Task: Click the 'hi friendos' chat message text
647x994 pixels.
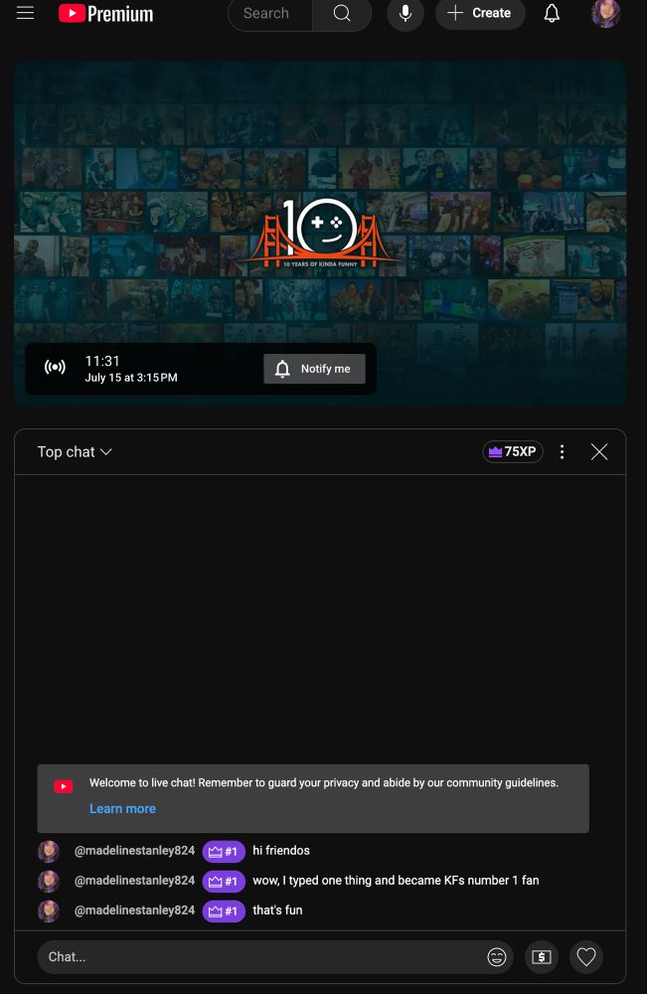Action: coord(281,851)
